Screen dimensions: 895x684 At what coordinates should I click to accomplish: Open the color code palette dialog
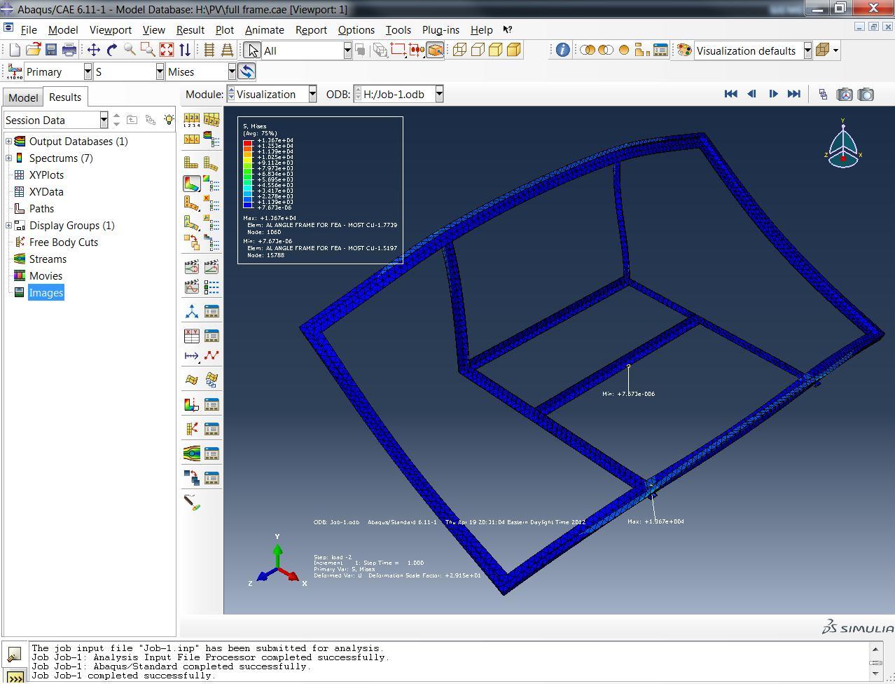[684, 50]
